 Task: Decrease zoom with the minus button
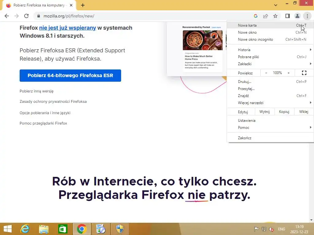[x=266, y=73]
